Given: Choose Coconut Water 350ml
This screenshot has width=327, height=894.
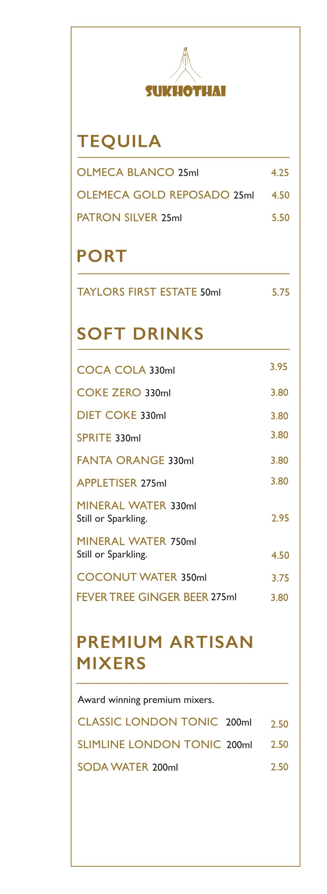Looking at the screenshot, I should pos(142,577).
